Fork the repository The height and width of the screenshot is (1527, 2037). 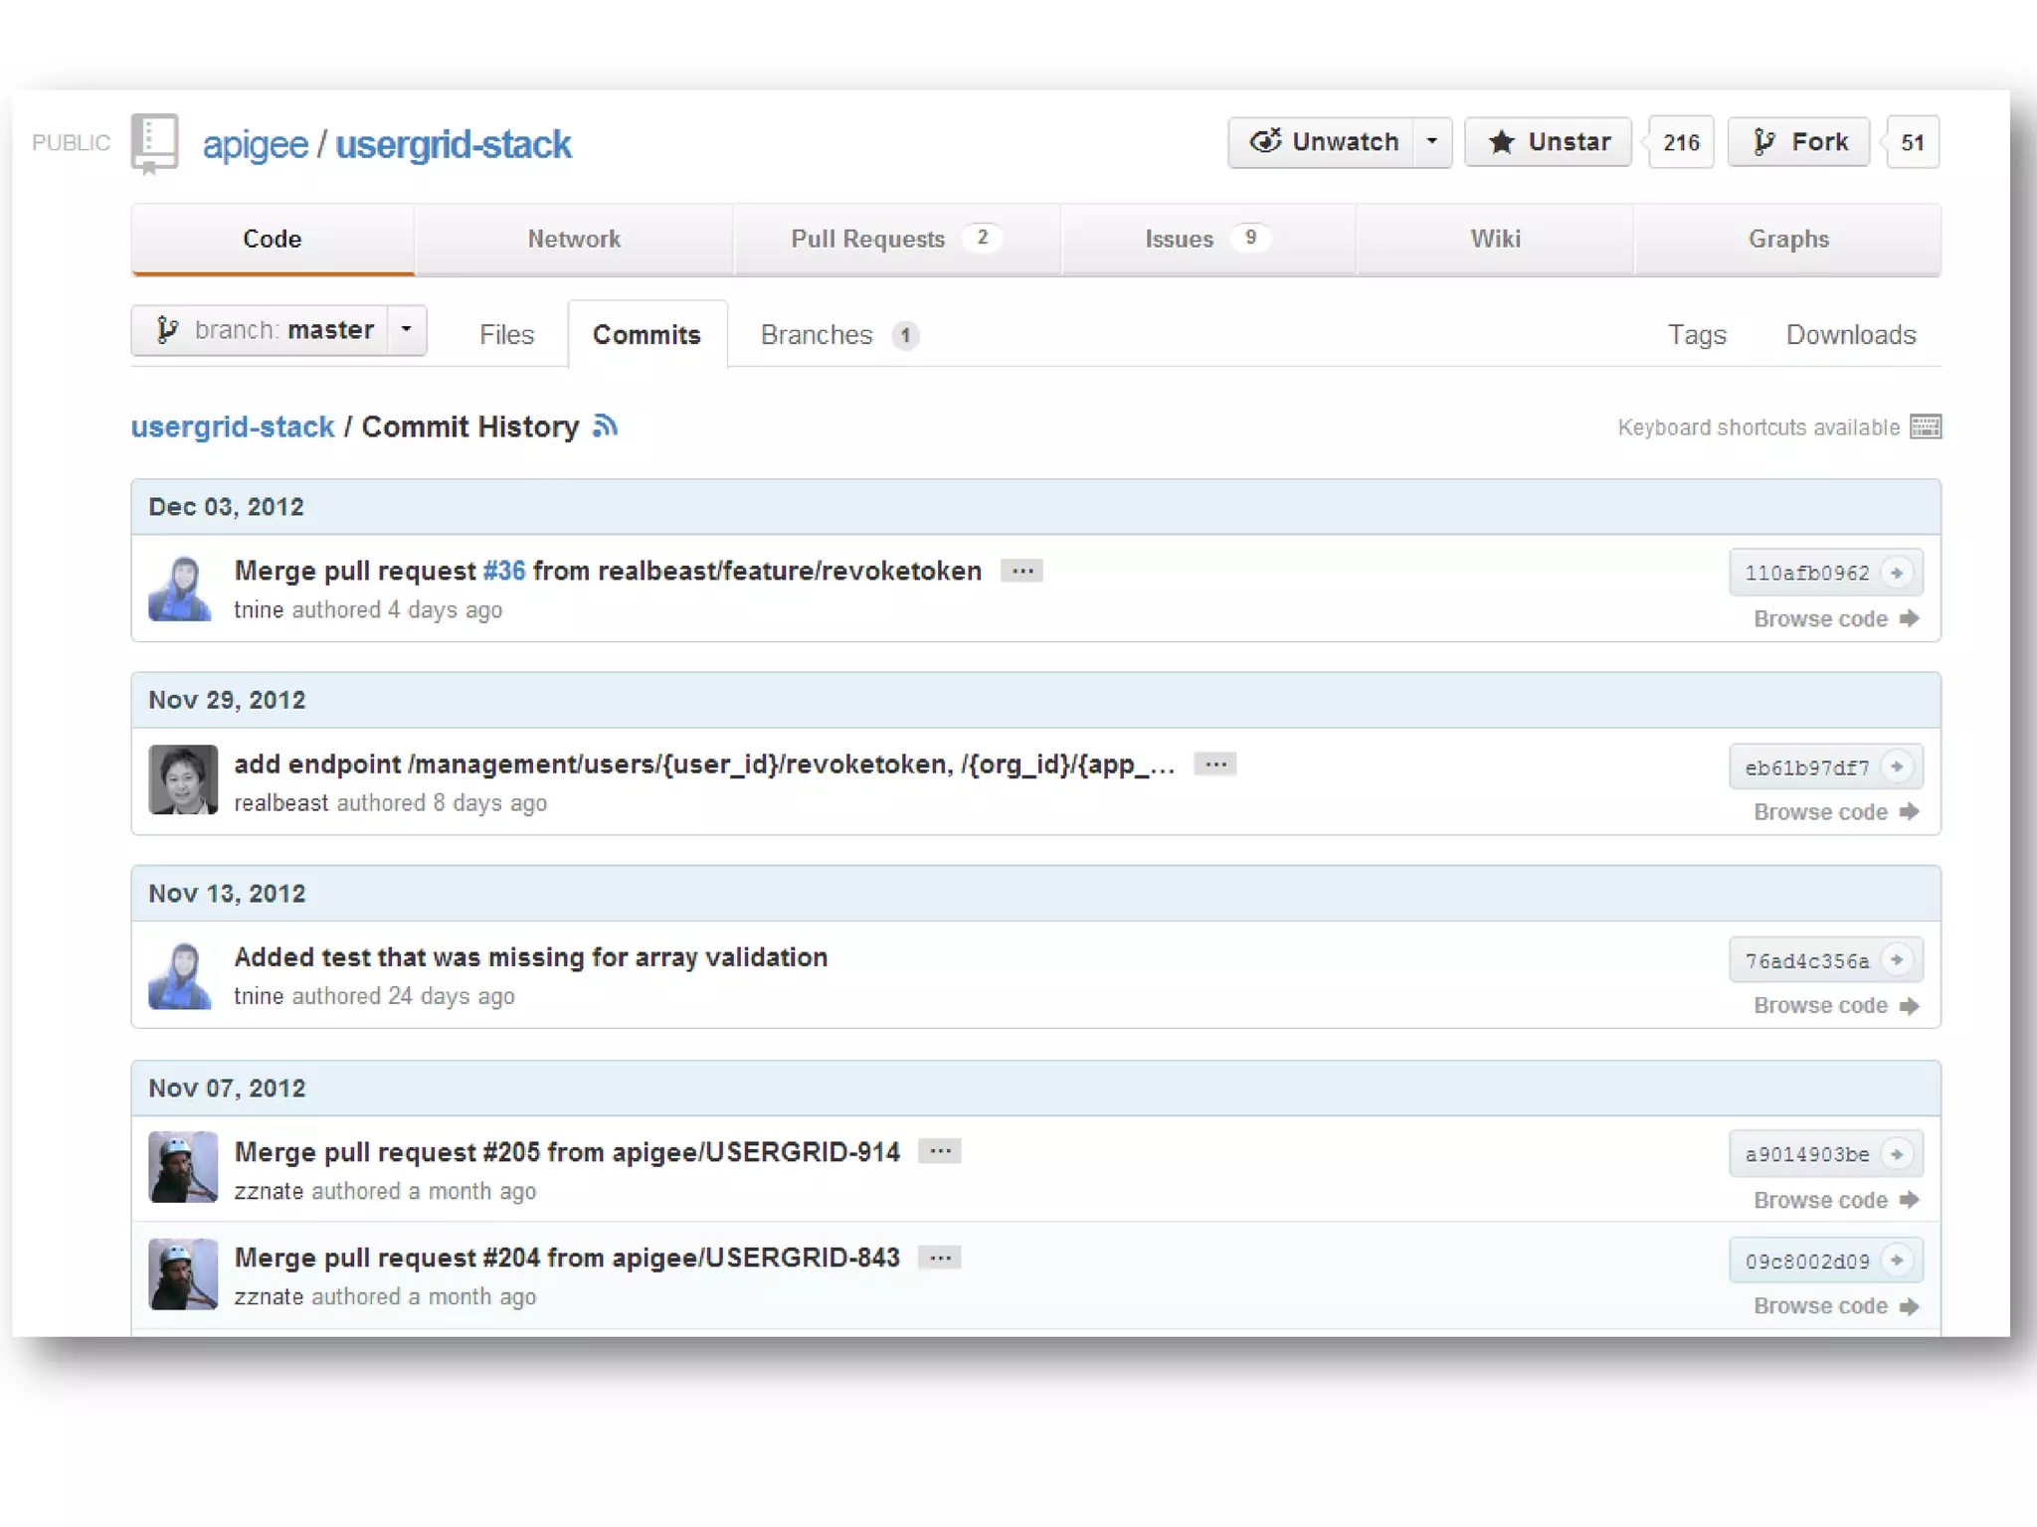click(1799, 142)
